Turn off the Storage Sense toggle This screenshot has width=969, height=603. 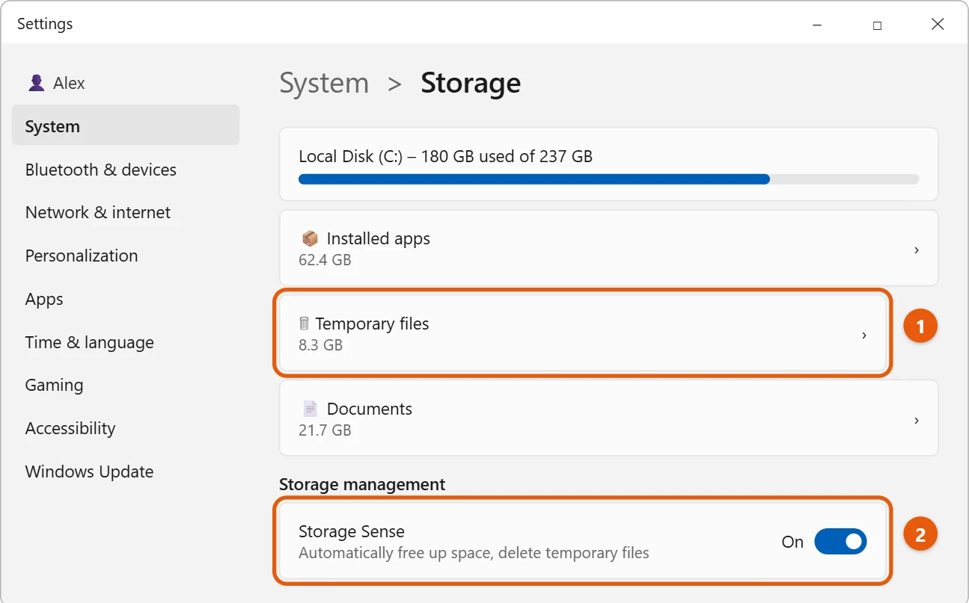point(840,542)
